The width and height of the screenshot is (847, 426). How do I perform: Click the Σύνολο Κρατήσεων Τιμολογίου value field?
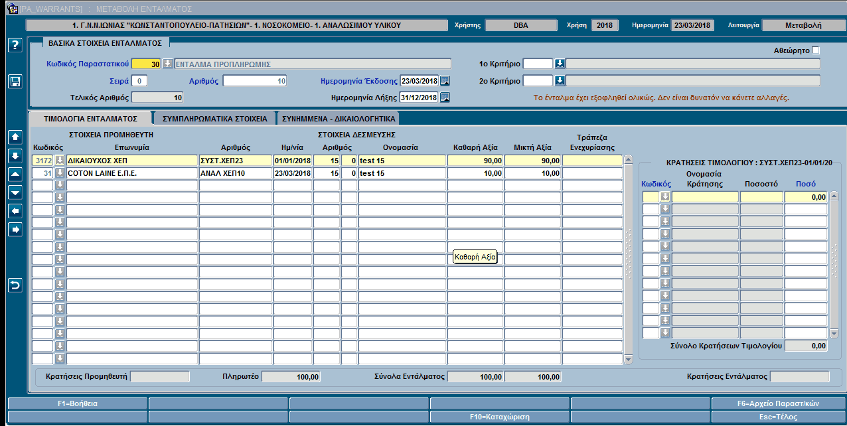(x=806, y=346)
